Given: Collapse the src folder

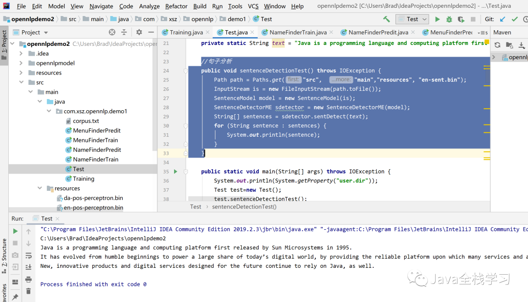Looking at the screenshot, I should tap(22, 82).
